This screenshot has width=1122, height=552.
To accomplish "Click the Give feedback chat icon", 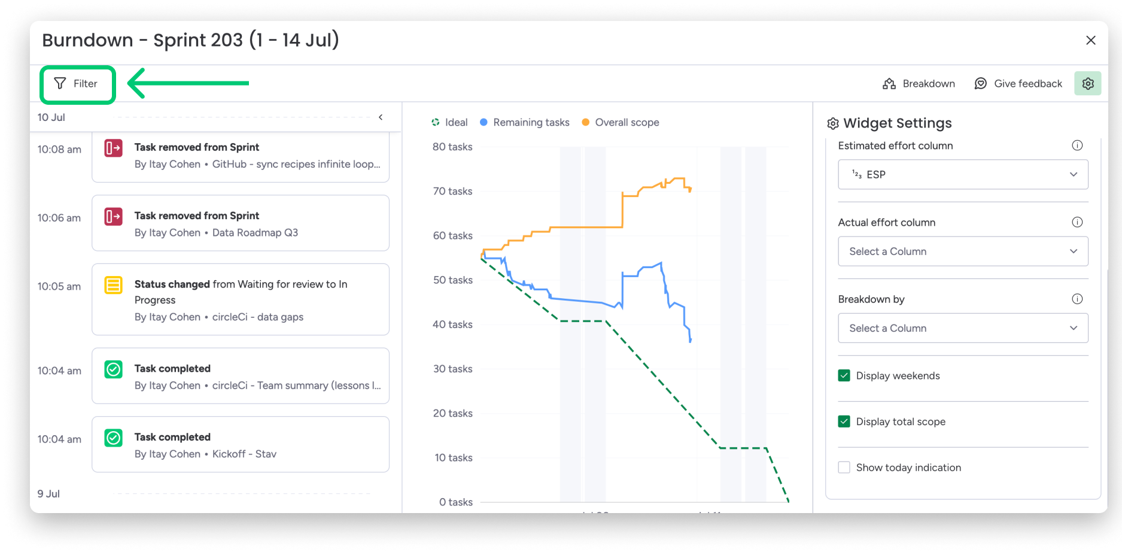I will tap(980, 84).
